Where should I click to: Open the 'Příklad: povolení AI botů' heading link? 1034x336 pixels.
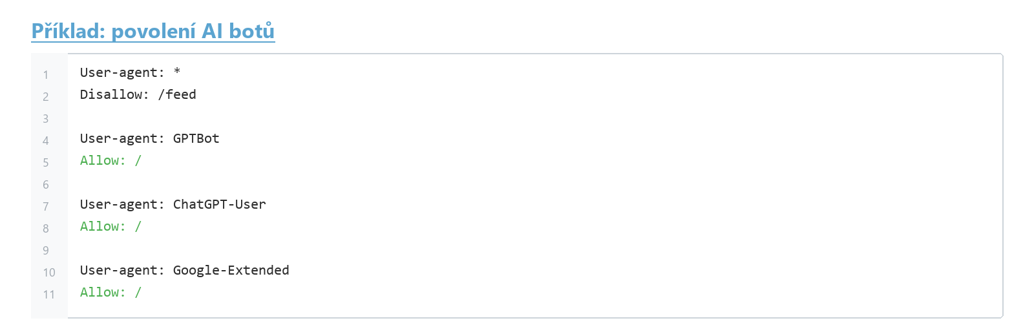[153, 30]
